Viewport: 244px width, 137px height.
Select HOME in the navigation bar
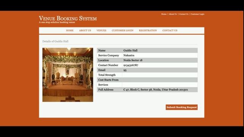coord(70,30)
